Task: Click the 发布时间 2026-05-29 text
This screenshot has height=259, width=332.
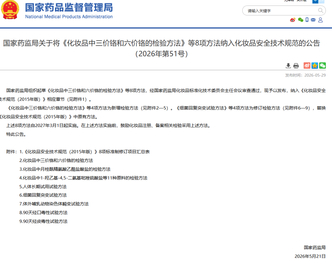Action: click(305, 75)
